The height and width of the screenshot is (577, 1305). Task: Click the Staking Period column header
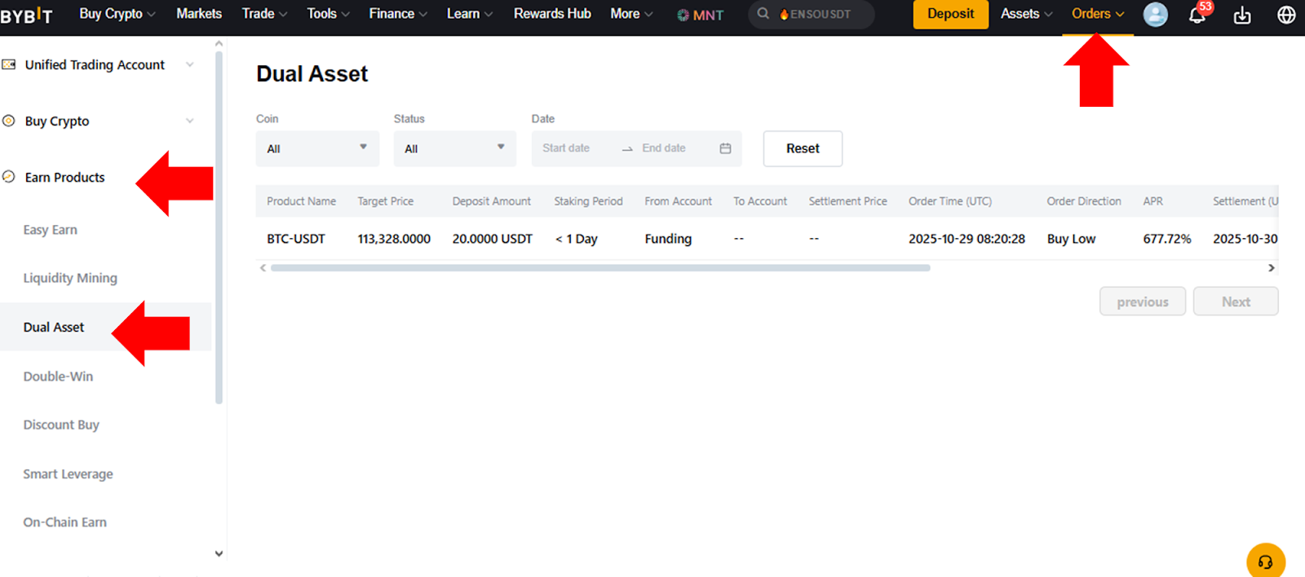click(588, 201)
